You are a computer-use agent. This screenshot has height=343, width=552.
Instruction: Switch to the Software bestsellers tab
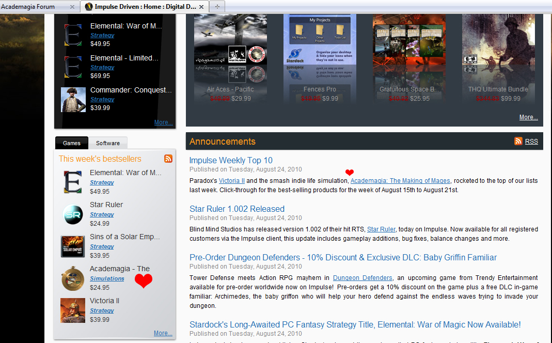108,143
